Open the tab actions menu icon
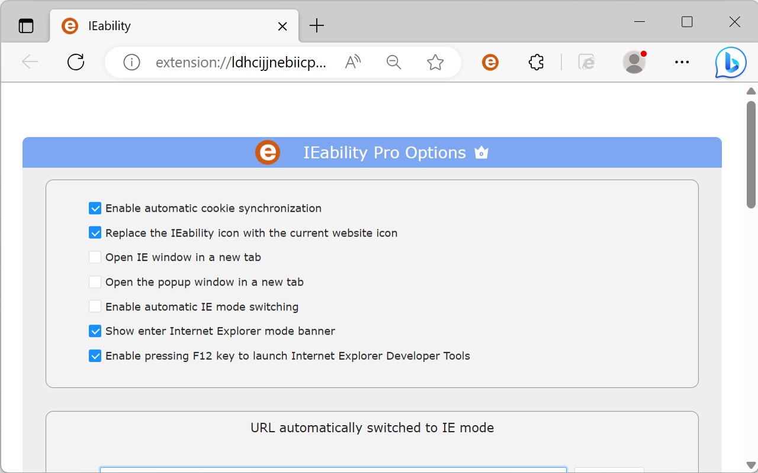This screenshot has width=758, height=473. pos(26,26)
